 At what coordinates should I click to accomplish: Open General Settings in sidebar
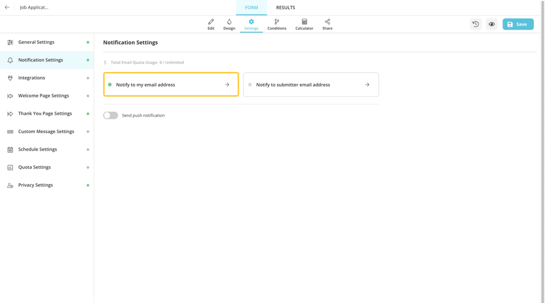[37, 42]
